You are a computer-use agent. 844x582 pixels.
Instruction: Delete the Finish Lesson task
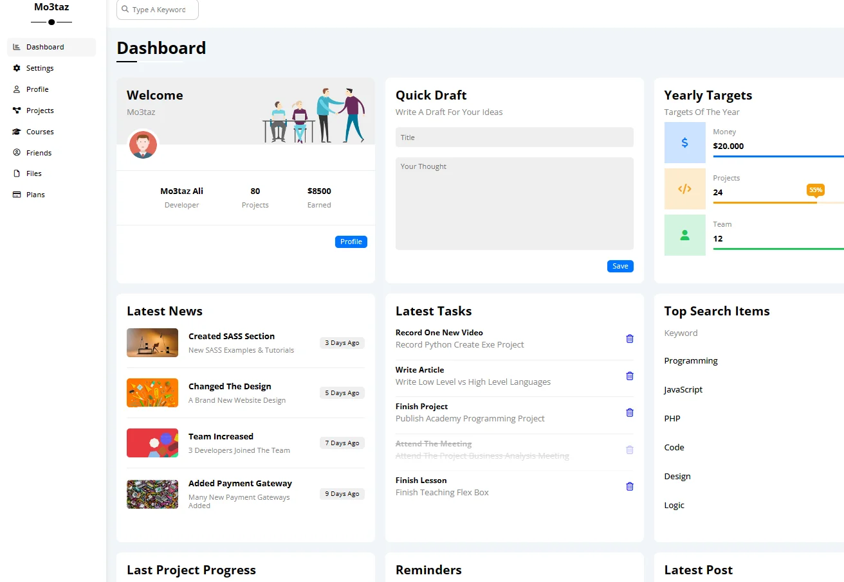pyautogui.click(x=630, y=486)
